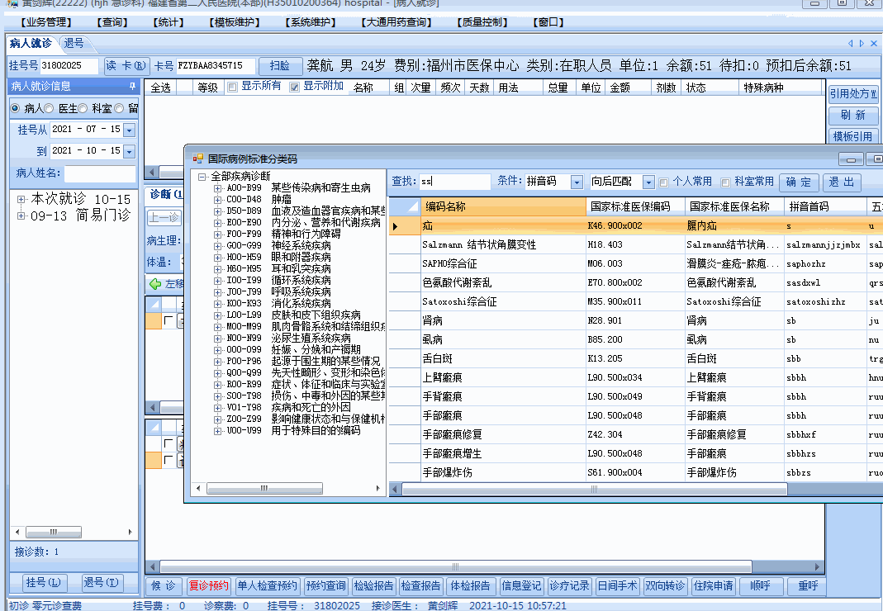Toggle the 显示附加 checkbox
Viewport: 883px width, 611px height.
[294, 88]
